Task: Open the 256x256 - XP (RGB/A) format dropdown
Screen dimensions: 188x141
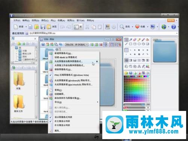Action: pyautogui.click(x=77, y=44)
